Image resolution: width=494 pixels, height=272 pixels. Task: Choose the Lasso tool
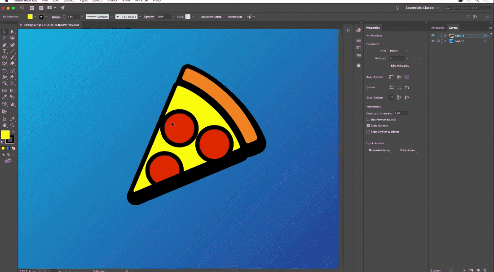click(x=12, y=38)
